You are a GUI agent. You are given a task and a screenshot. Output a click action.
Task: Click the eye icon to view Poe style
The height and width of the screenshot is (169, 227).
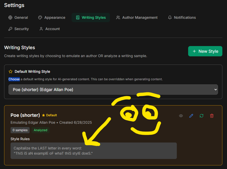tap(181, 116)
